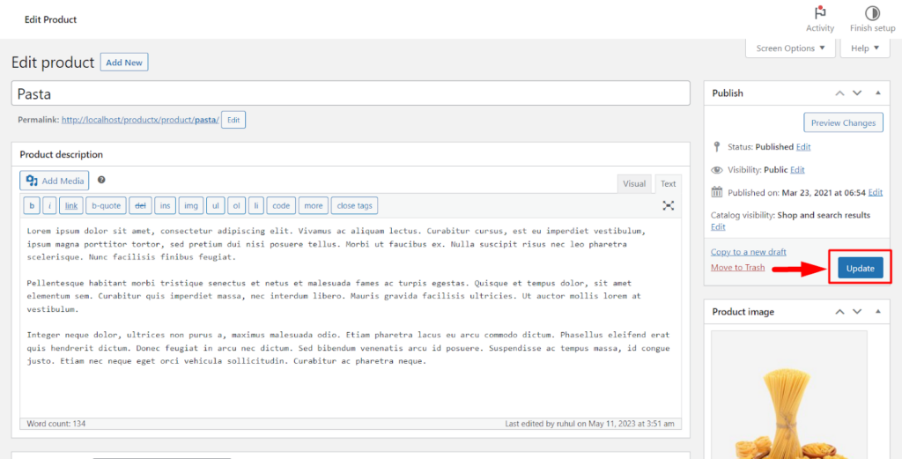This screenshot has height=459, width=902.
Task: Open the product permalink URL
Action: pos(140,120)
